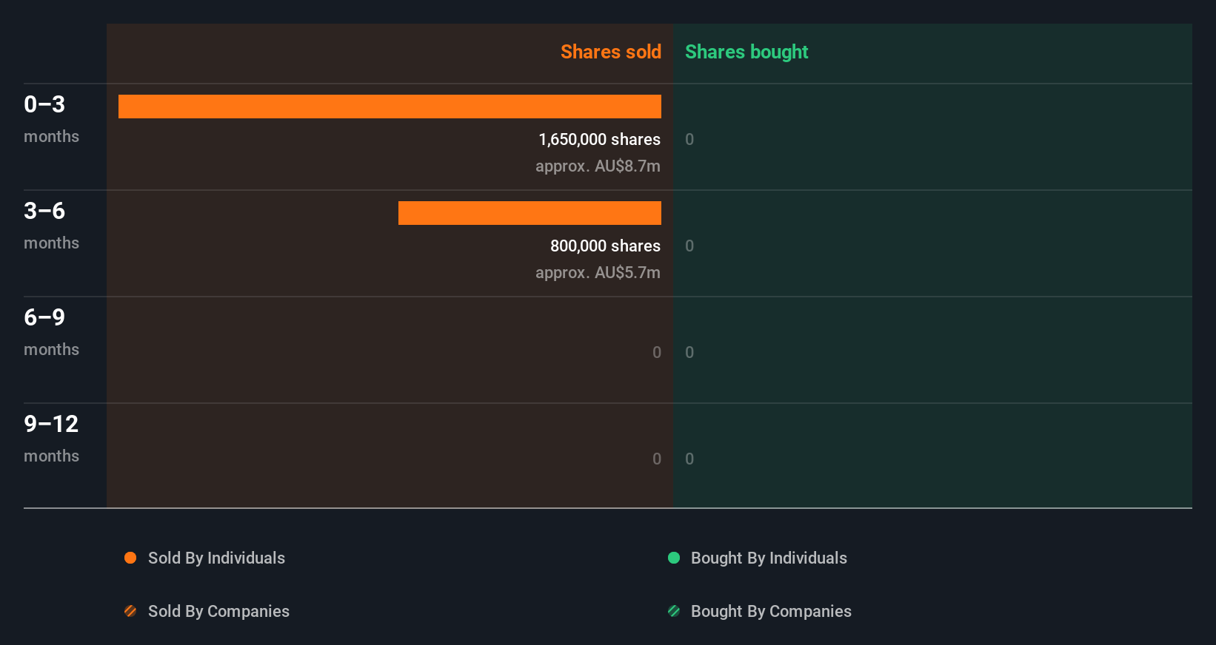Toggle the Bought By Individuals legend label
Image resolution: width=1216 pixels, height=645 pixels.
769,558
